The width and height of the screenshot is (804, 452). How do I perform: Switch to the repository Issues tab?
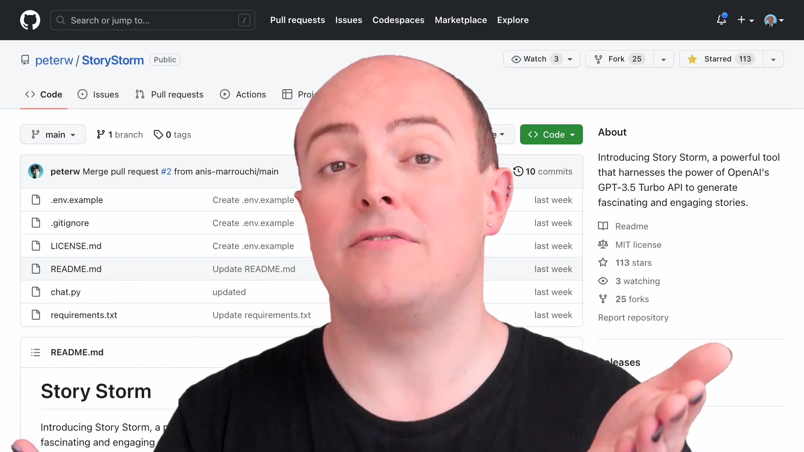pos(98,95)
